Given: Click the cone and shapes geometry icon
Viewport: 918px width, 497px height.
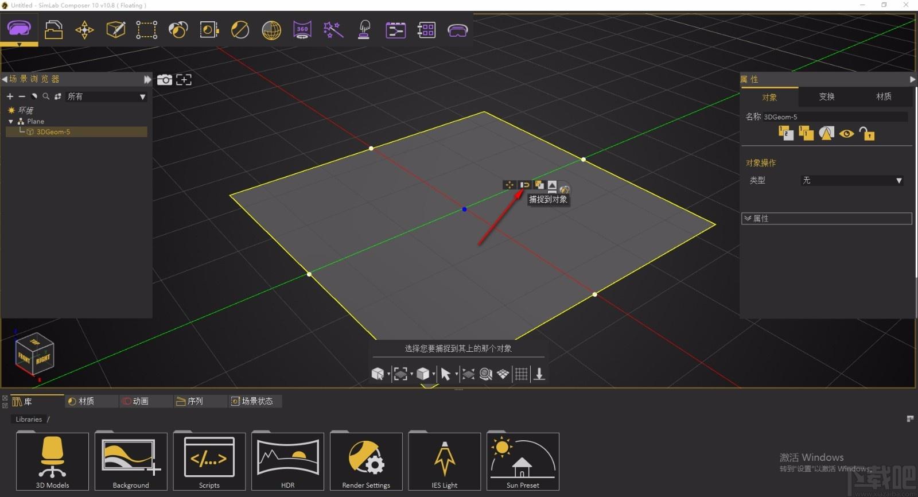Looking at the screenshot, I should coord(826,134).
